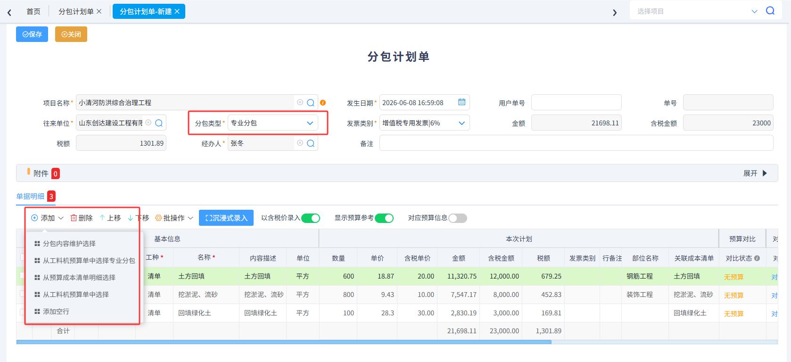Toggle the 以含税价录入 switch

pos(311,218)
